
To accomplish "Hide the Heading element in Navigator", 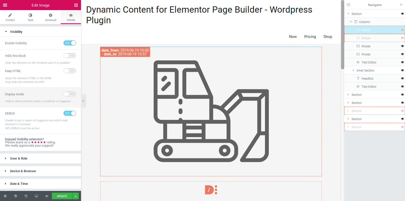I will (402, 78).
